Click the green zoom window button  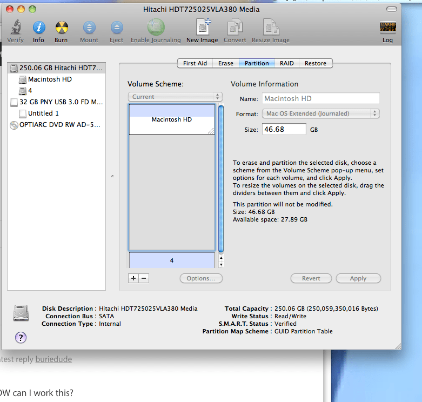(x=32, y=9)
